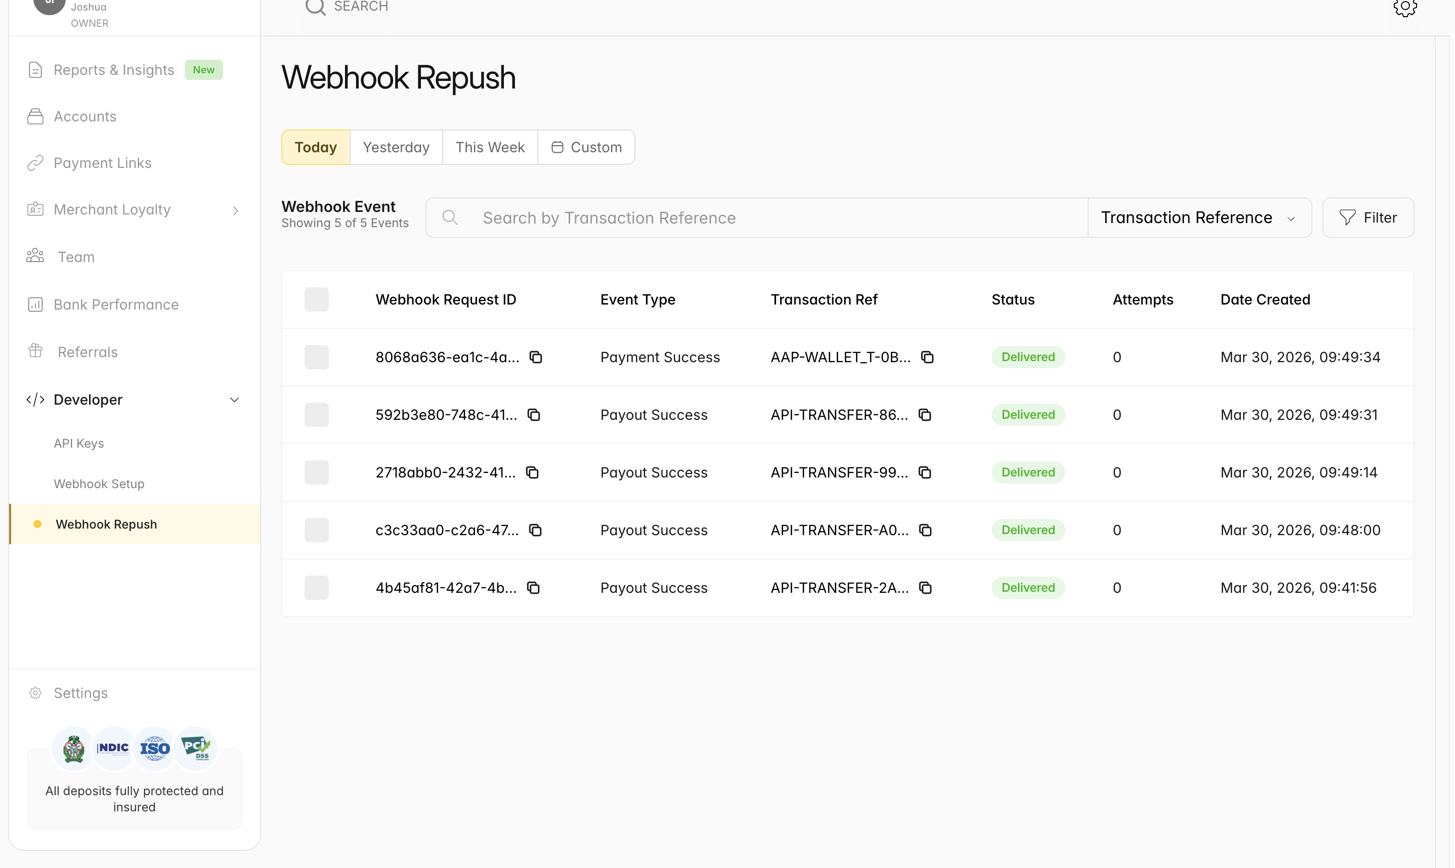1455x868 pixels.
Task: Click the Bank Performance chart icon
Action: (35, 304)
